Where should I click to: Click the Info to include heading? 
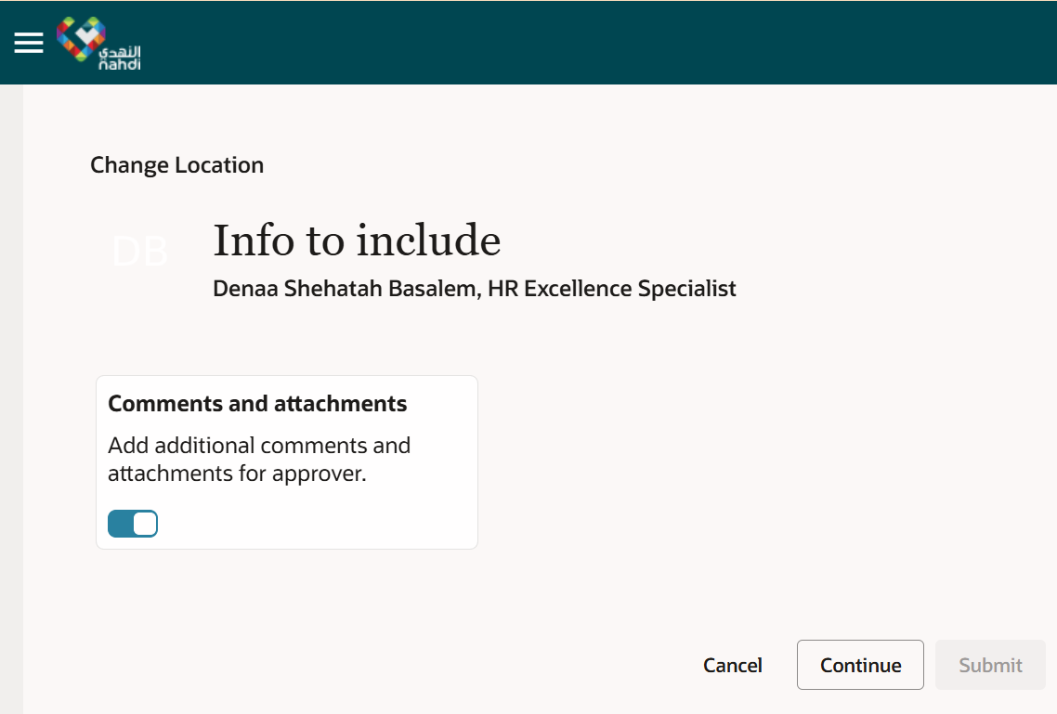click(x=357, y=240)
